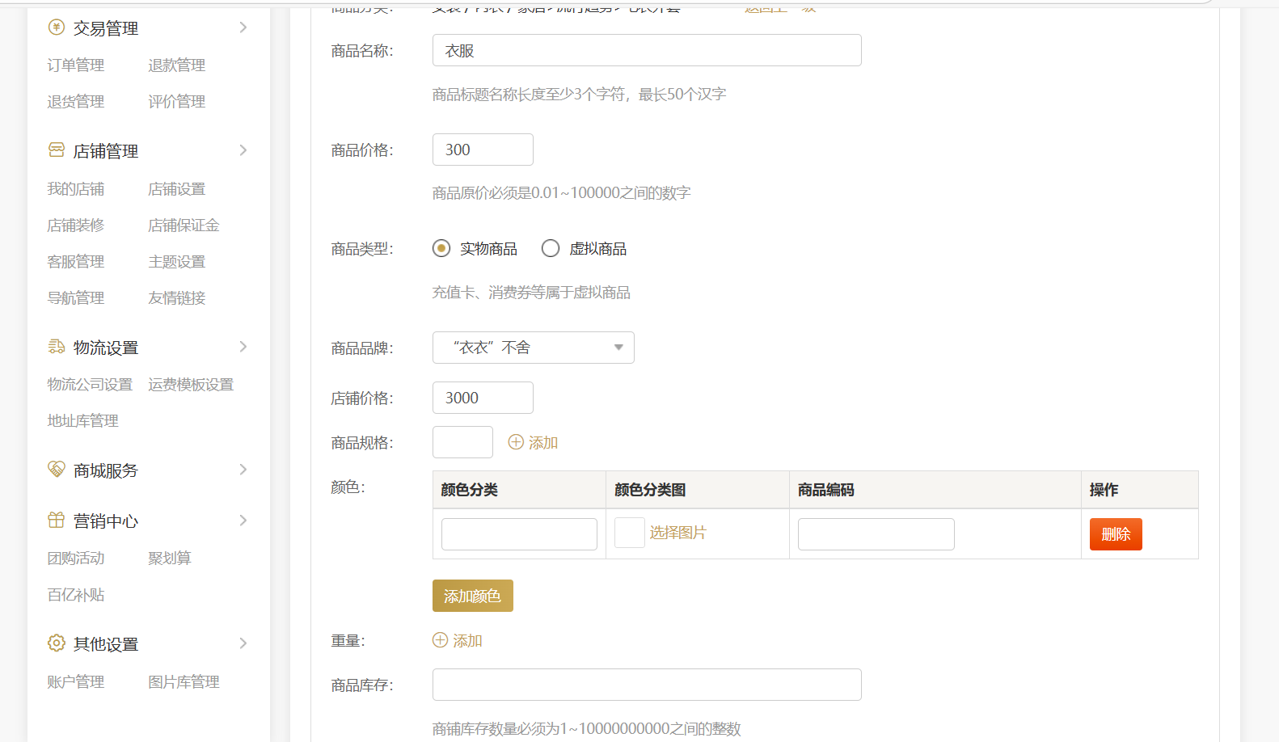Open the 商品品牌 dropdown

[533, 348]
